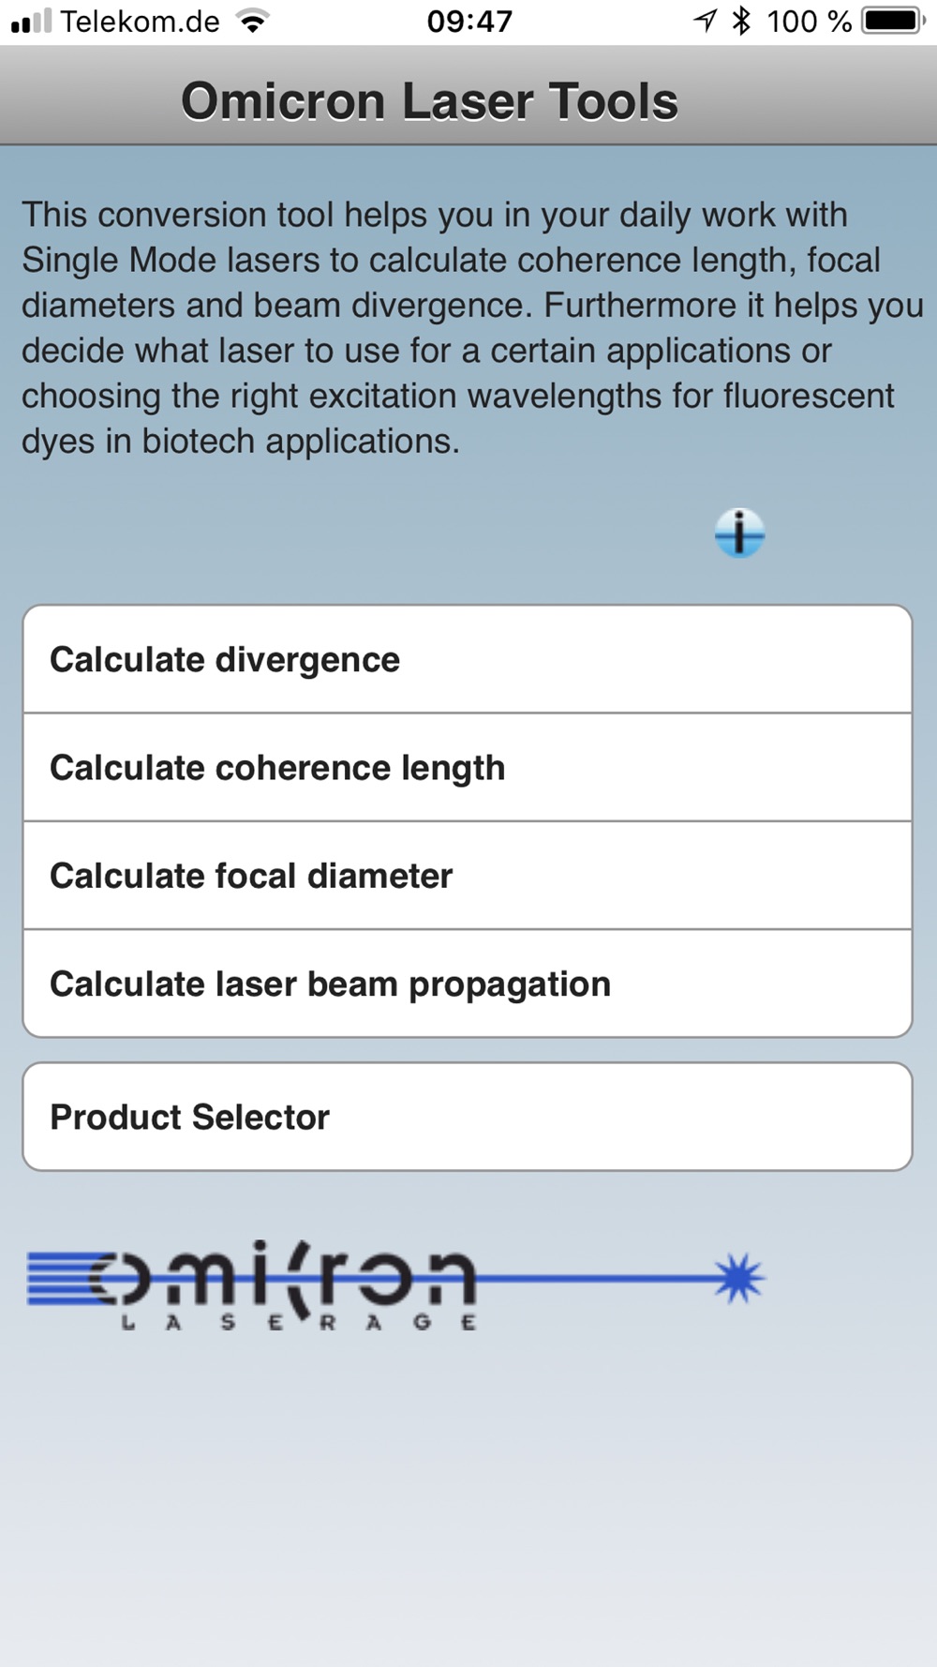
Task: Tap the Telekom.de carrier label
Action: [x=140, y=21]
